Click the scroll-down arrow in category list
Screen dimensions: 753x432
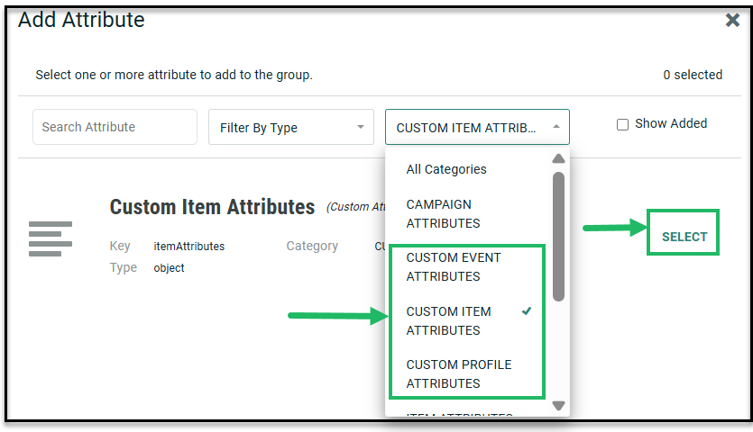pos(558,406)
